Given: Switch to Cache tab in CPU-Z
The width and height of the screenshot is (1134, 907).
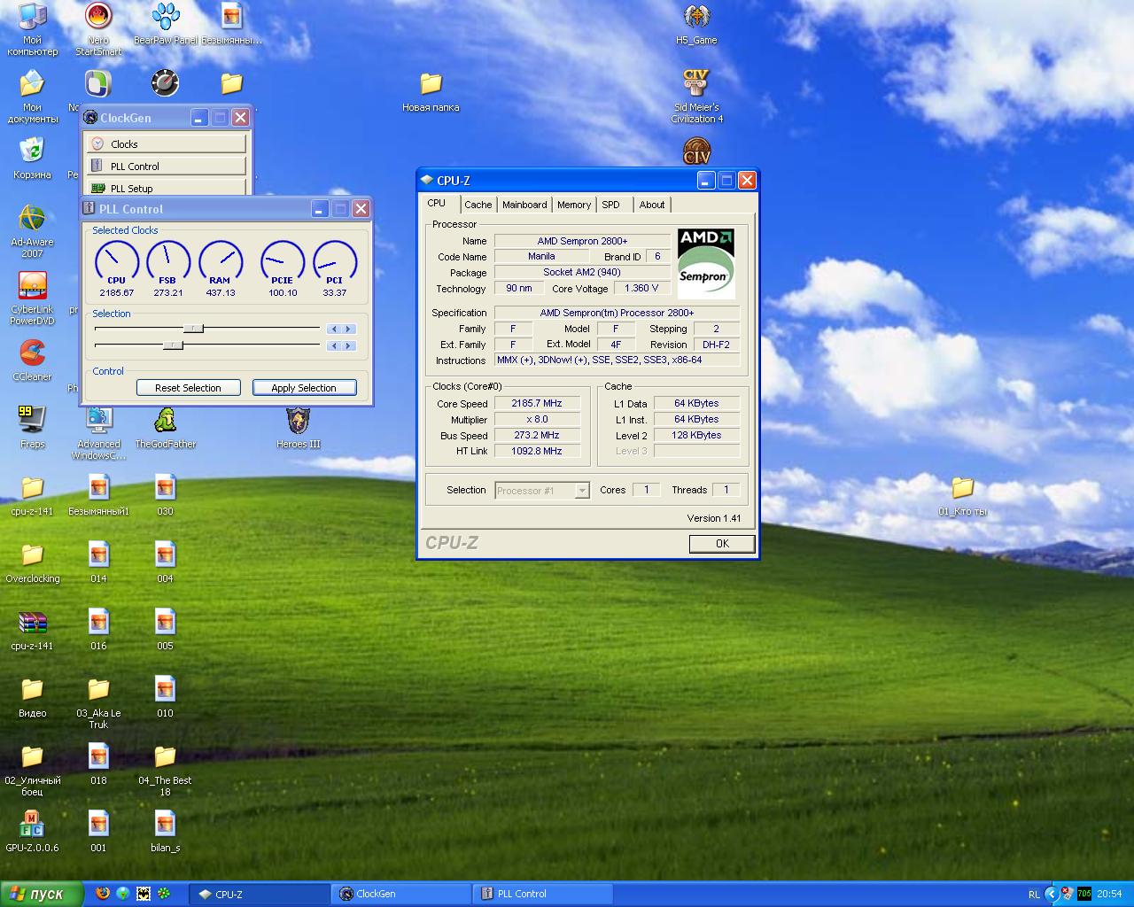Looking at the screenshot, I should point(478,205).
